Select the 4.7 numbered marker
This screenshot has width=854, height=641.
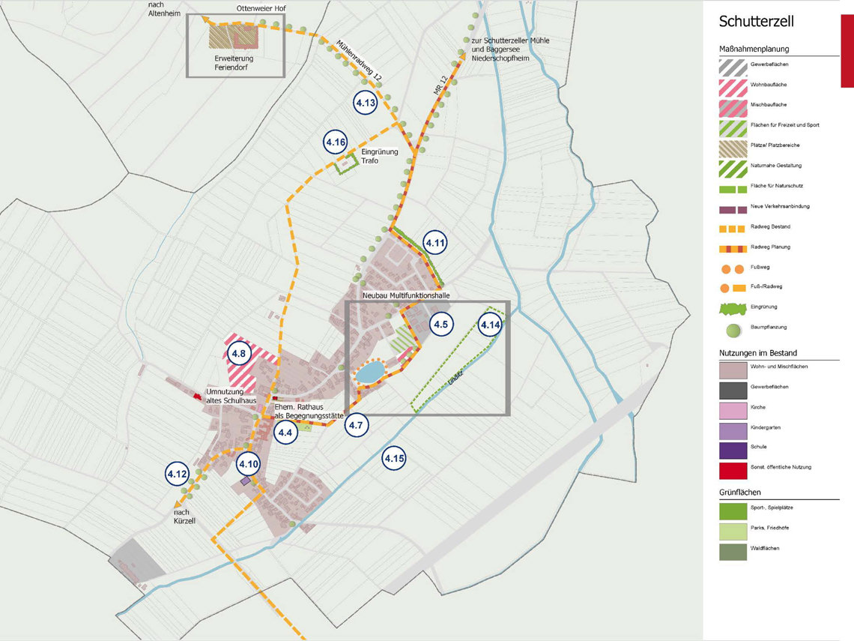356,425
